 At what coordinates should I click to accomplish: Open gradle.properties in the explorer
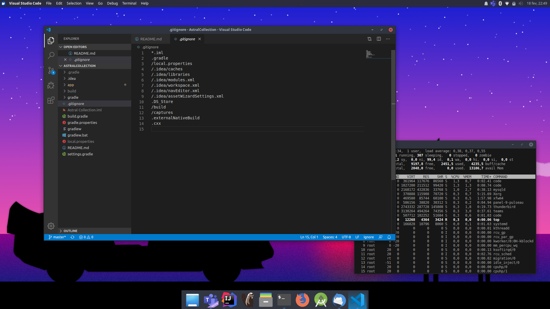tap(95, 122)
